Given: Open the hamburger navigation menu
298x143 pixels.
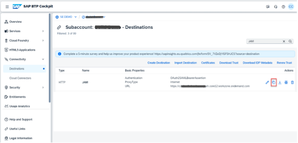Looking at the screenshot, I should 7,7.
